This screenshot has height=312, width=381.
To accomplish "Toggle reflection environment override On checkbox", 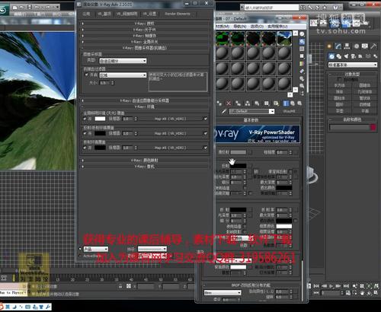I will 85,133.
